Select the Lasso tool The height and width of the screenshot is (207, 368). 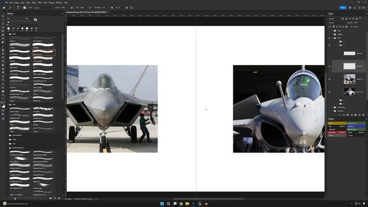(x=3, y=24)
